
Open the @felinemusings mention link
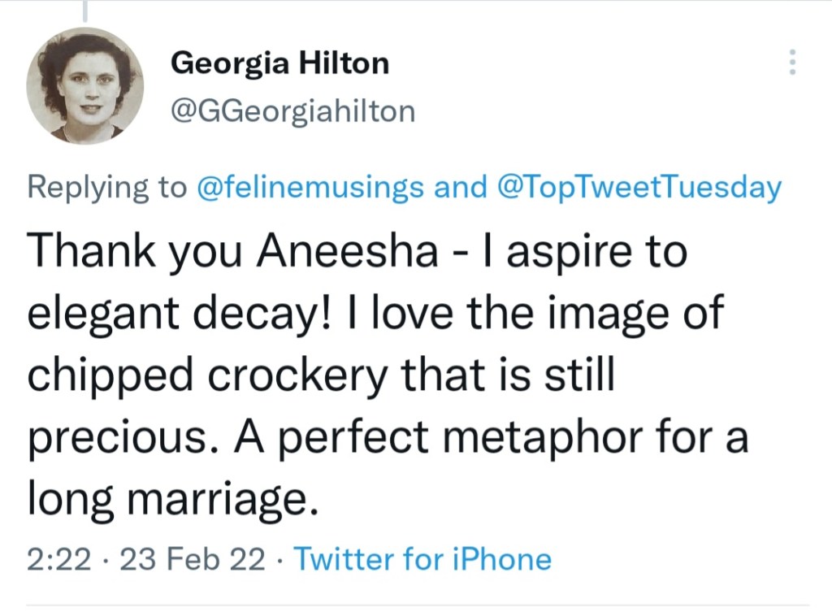pyautogui.click(x=310, y=188)
